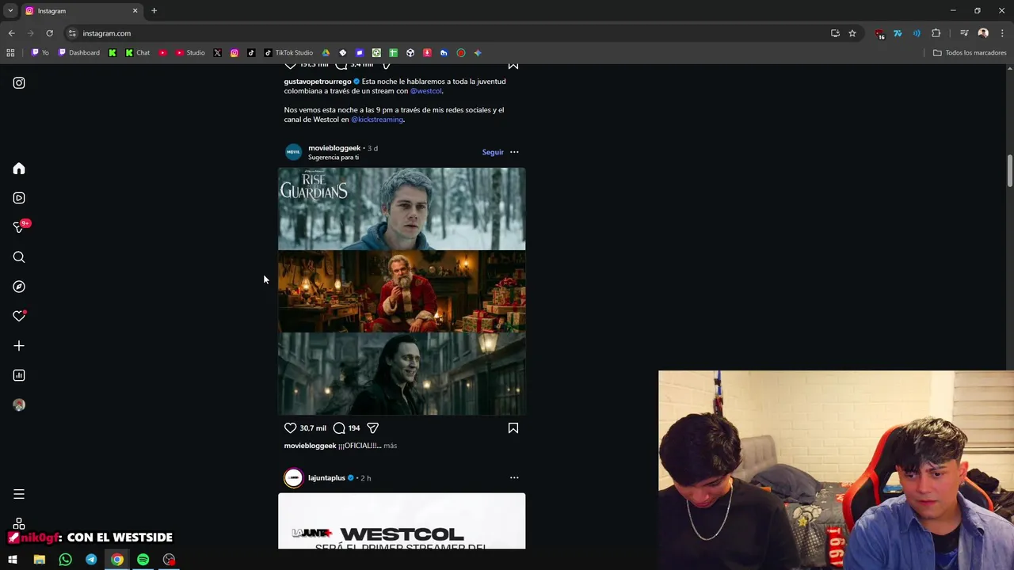Open the @kickstreaming mention link

(x=377, y=120)
